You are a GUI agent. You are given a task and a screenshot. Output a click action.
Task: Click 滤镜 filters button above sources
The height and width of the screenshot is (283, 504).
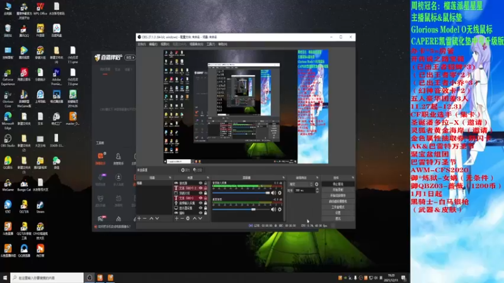coord(198,170)
